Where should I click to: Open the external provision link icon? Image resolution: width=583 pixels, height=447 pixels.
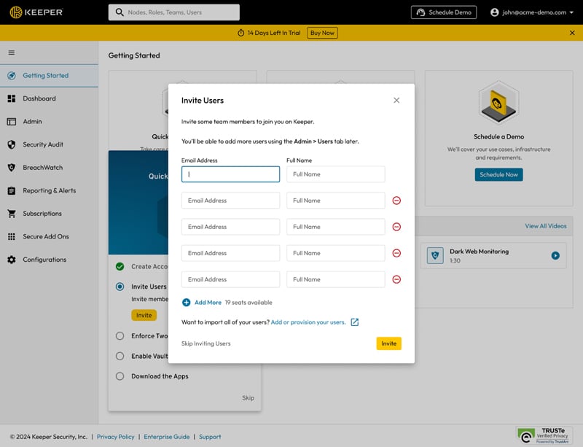point(355,322)
